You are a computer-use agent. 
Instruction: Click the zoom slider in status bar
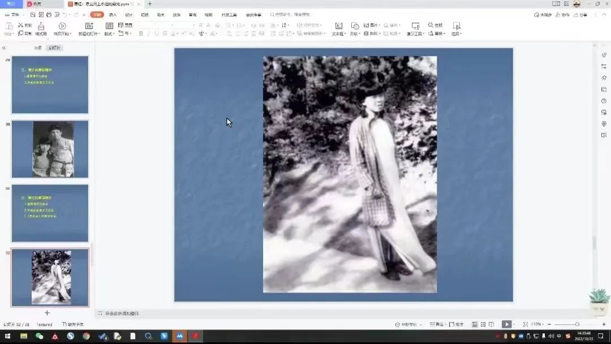(x=576, y=324)
